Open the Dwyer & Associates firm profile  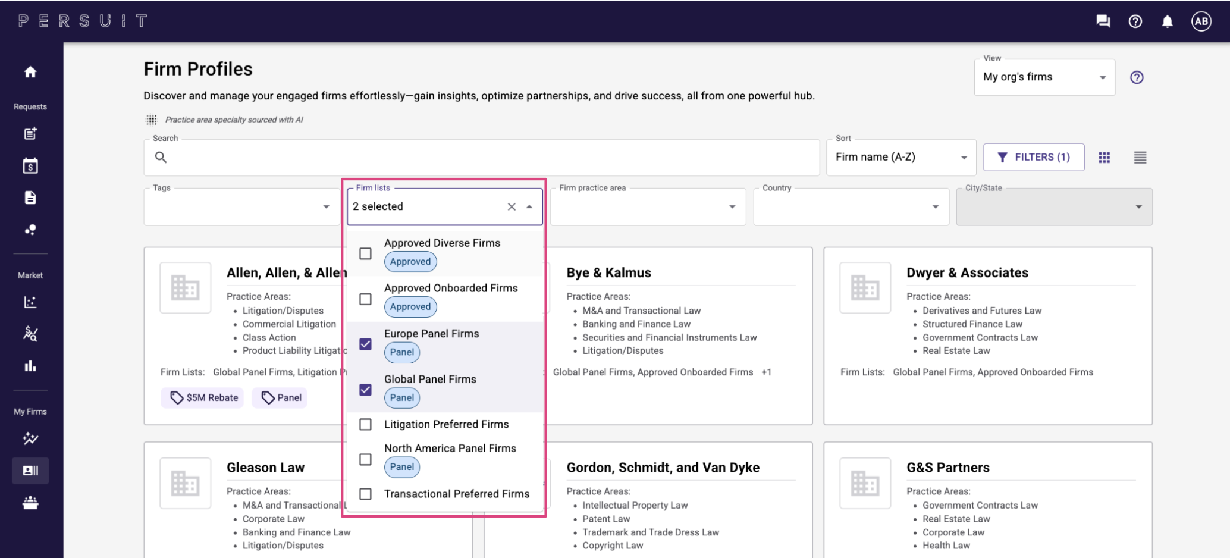point(967,272)
